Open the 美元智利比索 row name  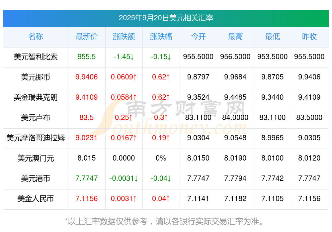(36, 57)
